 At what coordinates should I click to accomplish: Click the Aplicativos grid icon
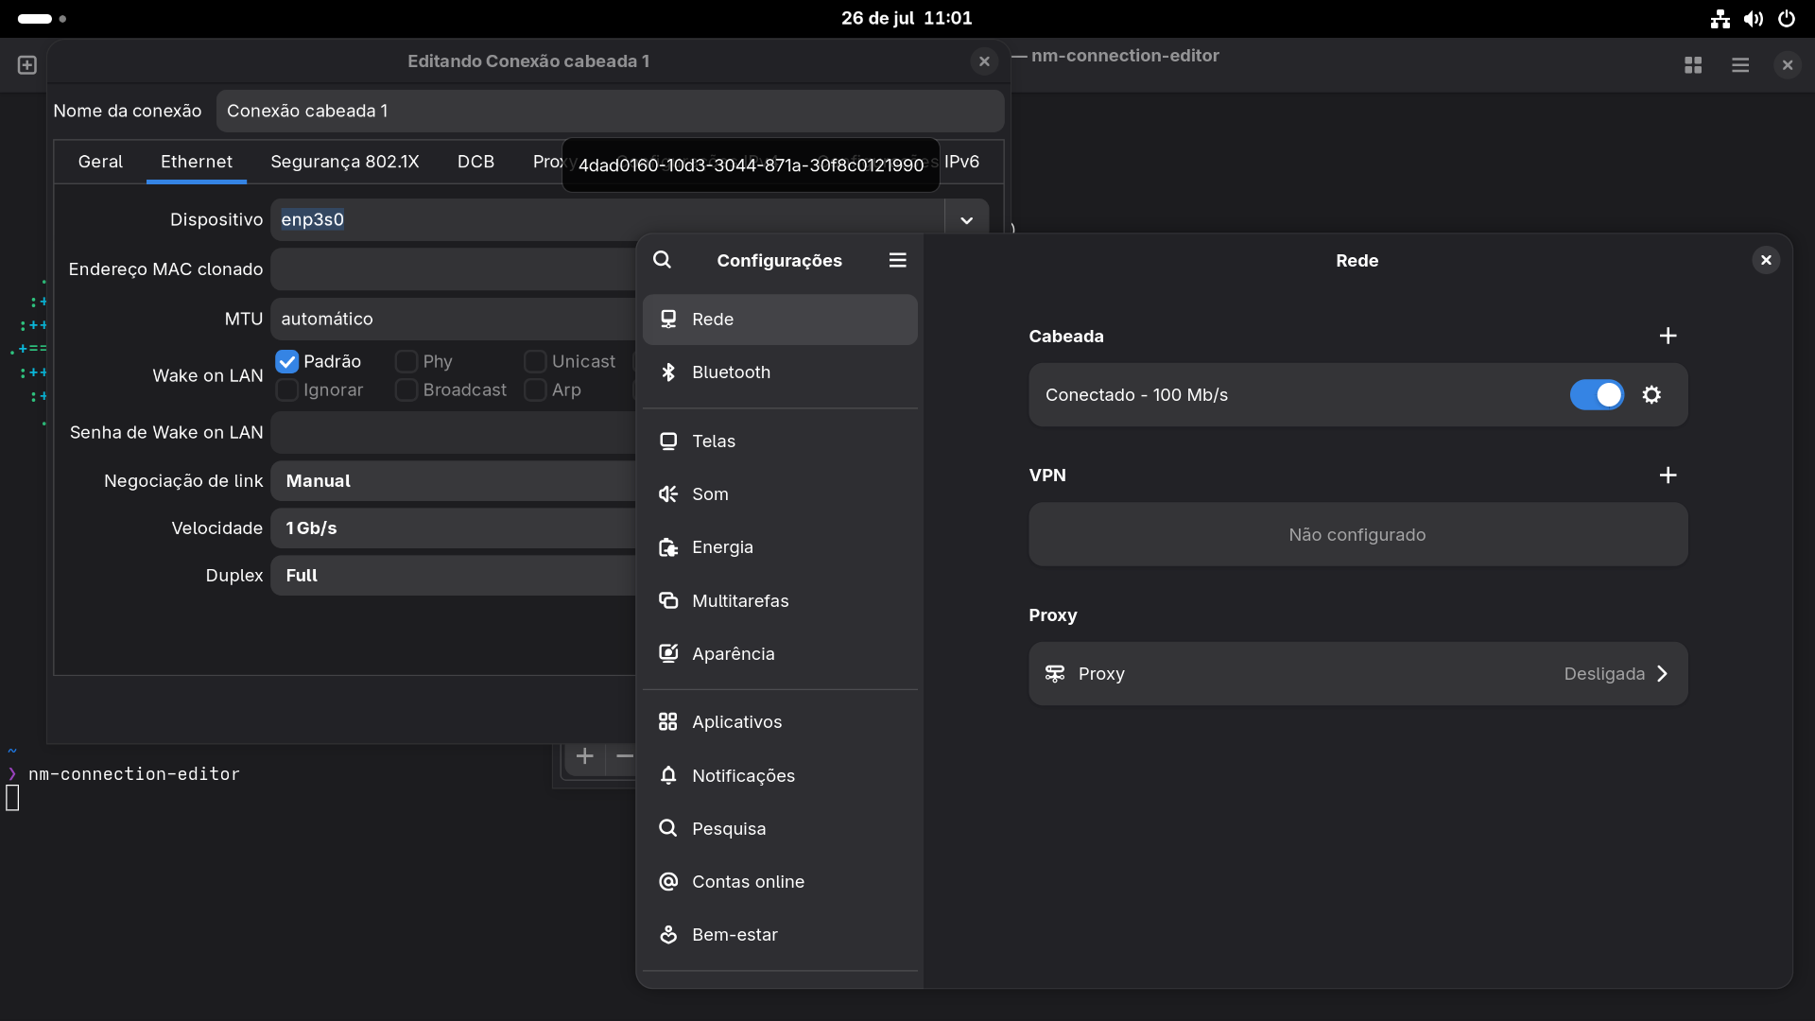(x=668, y=722)
